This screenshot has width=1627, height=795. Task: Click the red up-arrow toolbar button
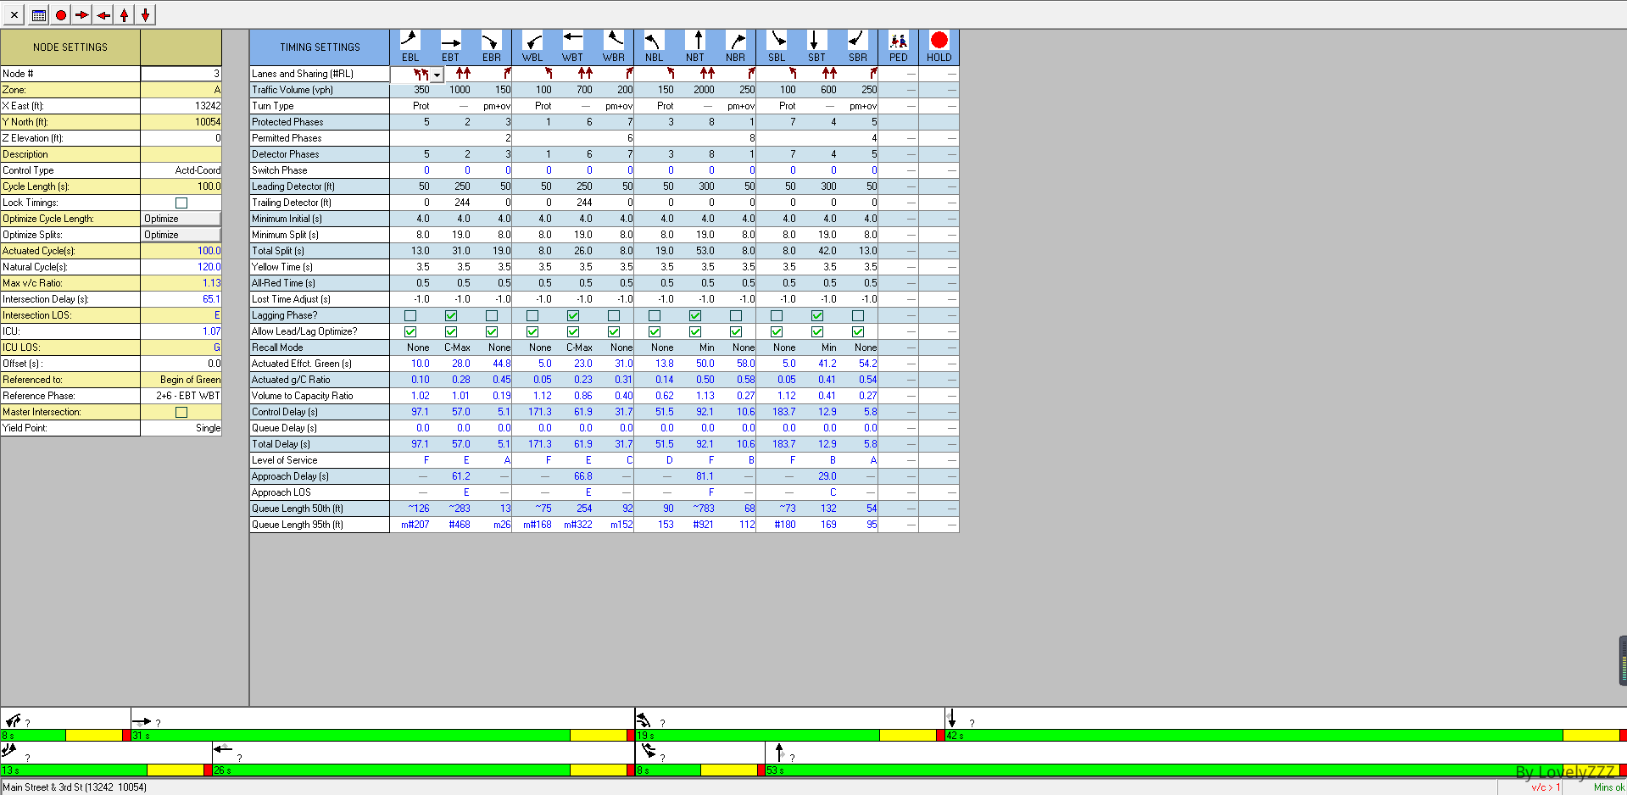tap(125, 15)
